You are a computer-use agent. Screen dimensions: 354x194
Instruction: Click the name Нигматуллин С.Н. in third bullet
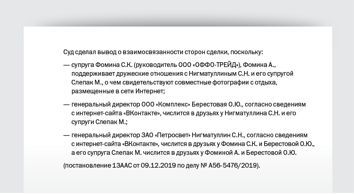[218, 135]
